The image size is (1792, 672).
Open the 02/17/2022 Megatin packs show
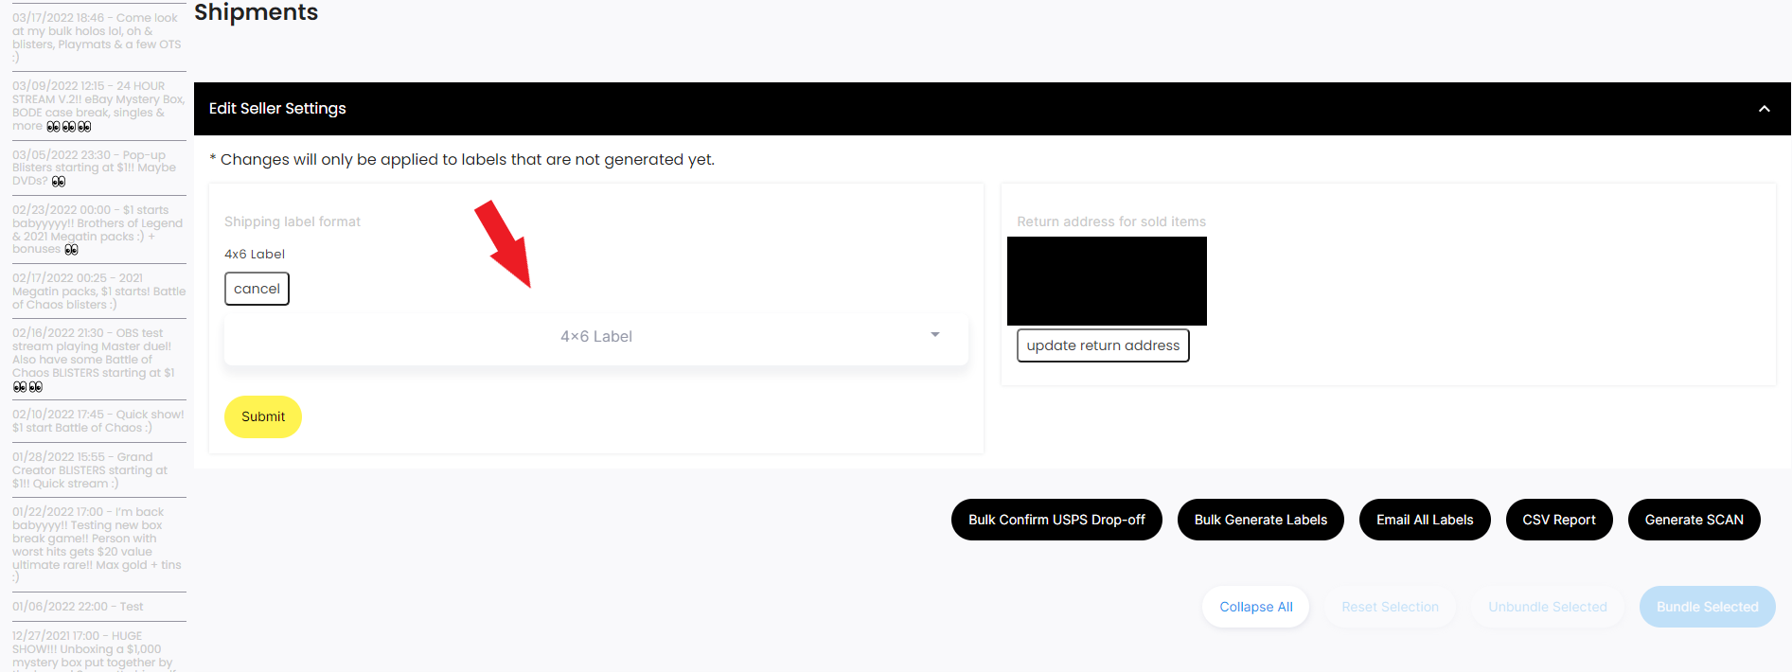[x=98, y=292]
